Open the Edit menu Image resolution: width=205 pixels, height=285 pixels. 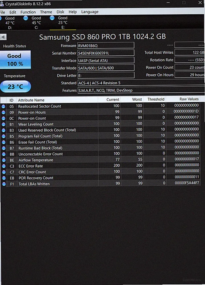tap(13, 12)
